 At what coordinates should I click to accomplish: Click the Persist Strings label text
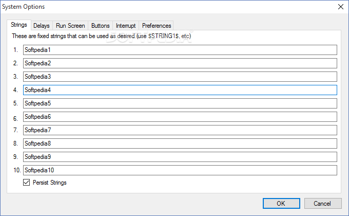(x=50, y=183)
